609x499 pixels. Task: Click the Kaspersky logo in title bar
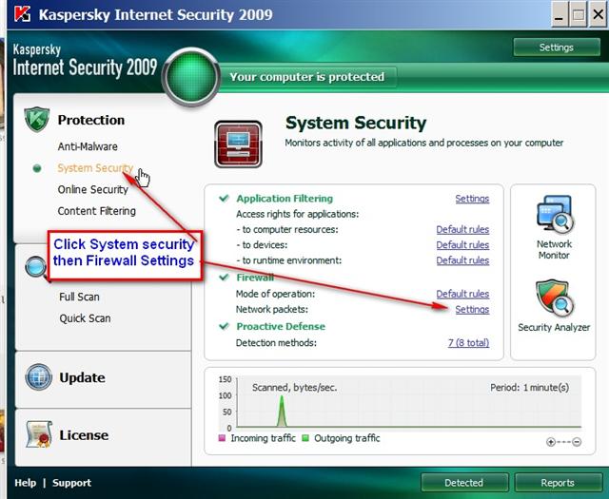(22, 14)
